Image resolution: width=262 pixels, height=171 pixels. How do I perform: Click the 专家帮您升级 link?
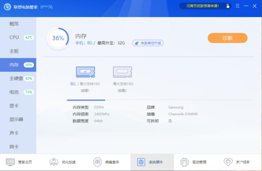[x=148, y=43]
